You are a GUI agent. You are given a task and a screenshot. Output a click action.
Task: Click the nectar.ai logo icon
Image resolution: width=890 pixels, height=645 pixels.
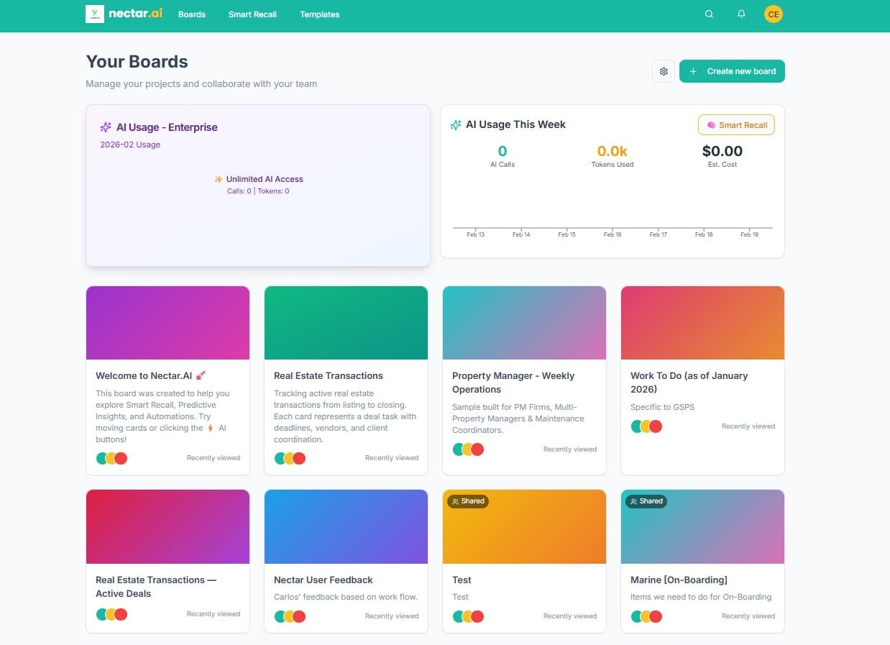click(x=94, y=14)
